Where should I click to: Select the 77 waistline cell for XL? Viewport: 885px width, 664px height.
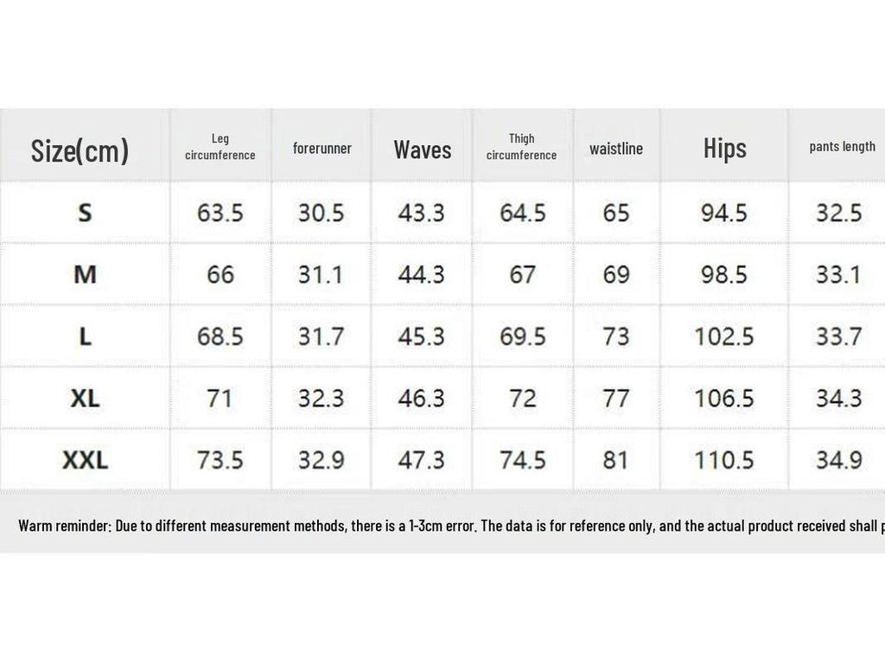pos(615,399)
